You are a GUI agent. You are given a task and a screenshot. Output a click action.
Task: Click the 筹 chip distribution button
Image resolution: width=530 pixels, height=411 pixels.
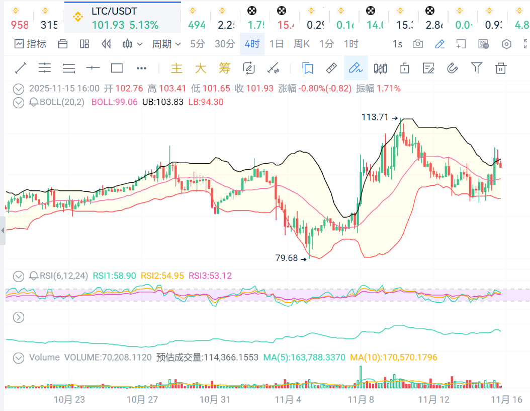(x=224, y=68)
